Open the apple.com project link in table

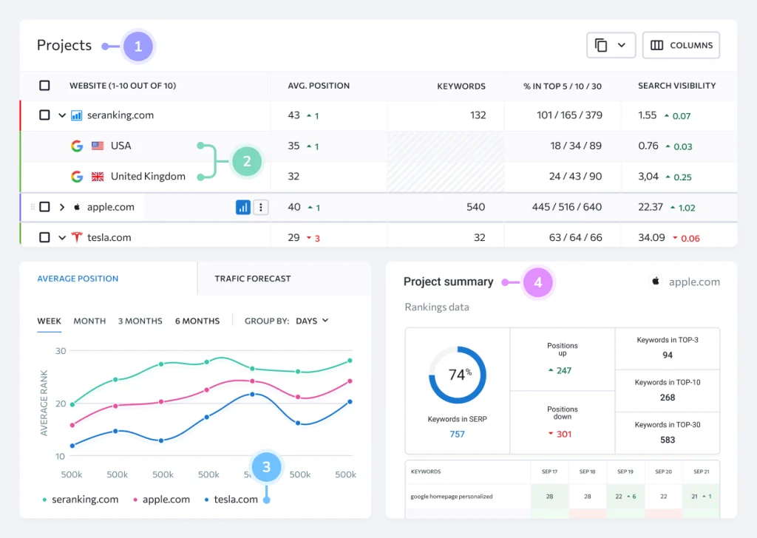coord(111,207)
